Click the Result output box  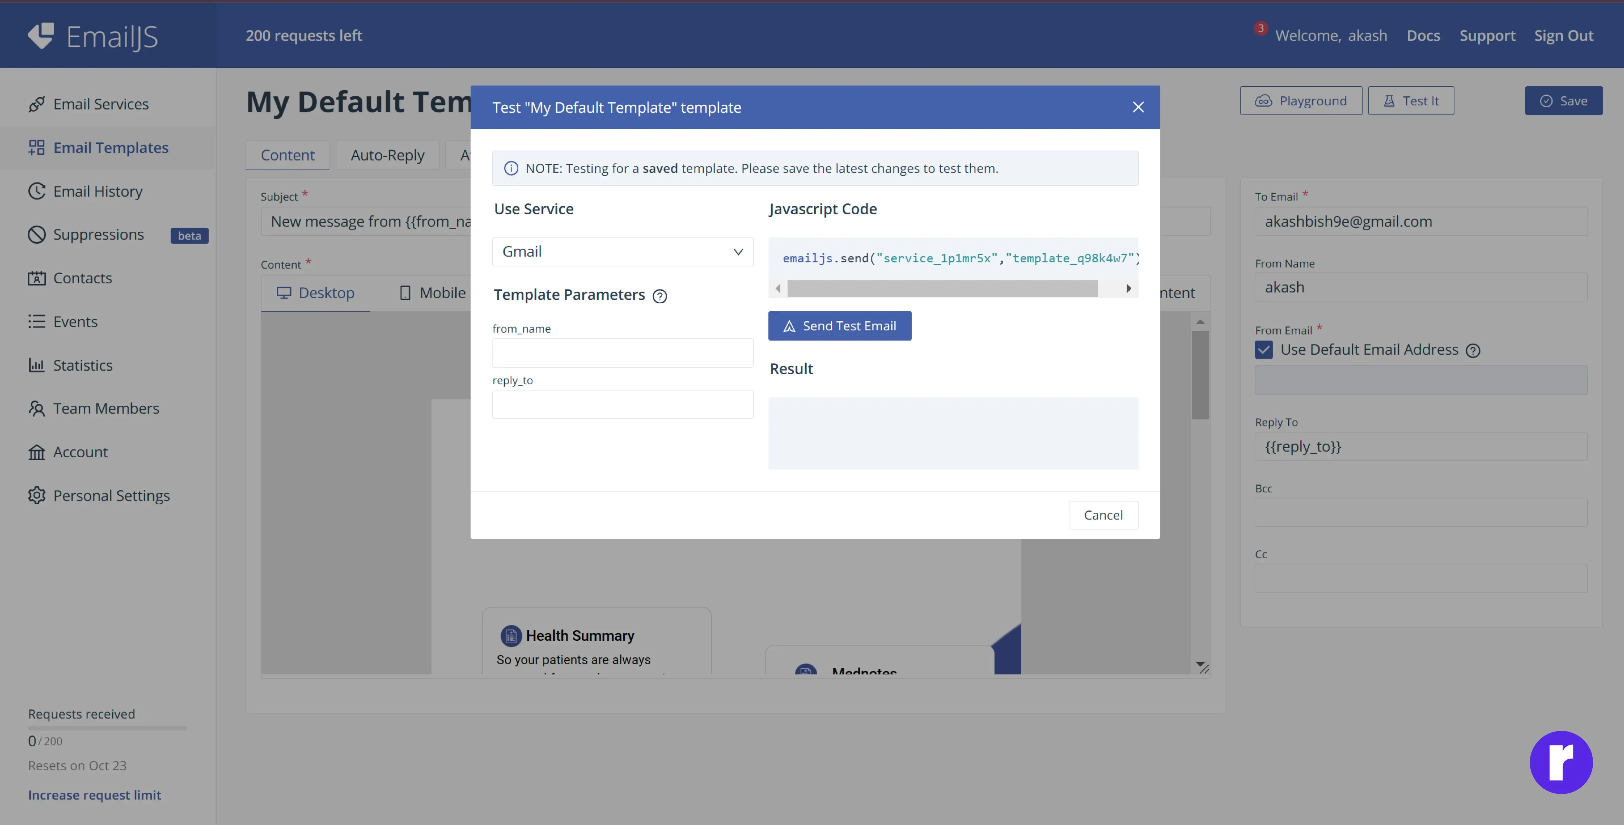[x=953, y=433]
